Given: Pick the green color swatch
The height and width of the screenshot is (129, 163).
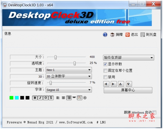Looking at the screenshot, I should 11,98.
